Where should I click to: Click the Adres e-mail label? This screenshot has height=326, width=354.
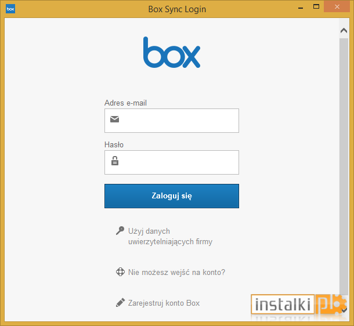coord(125,103)
